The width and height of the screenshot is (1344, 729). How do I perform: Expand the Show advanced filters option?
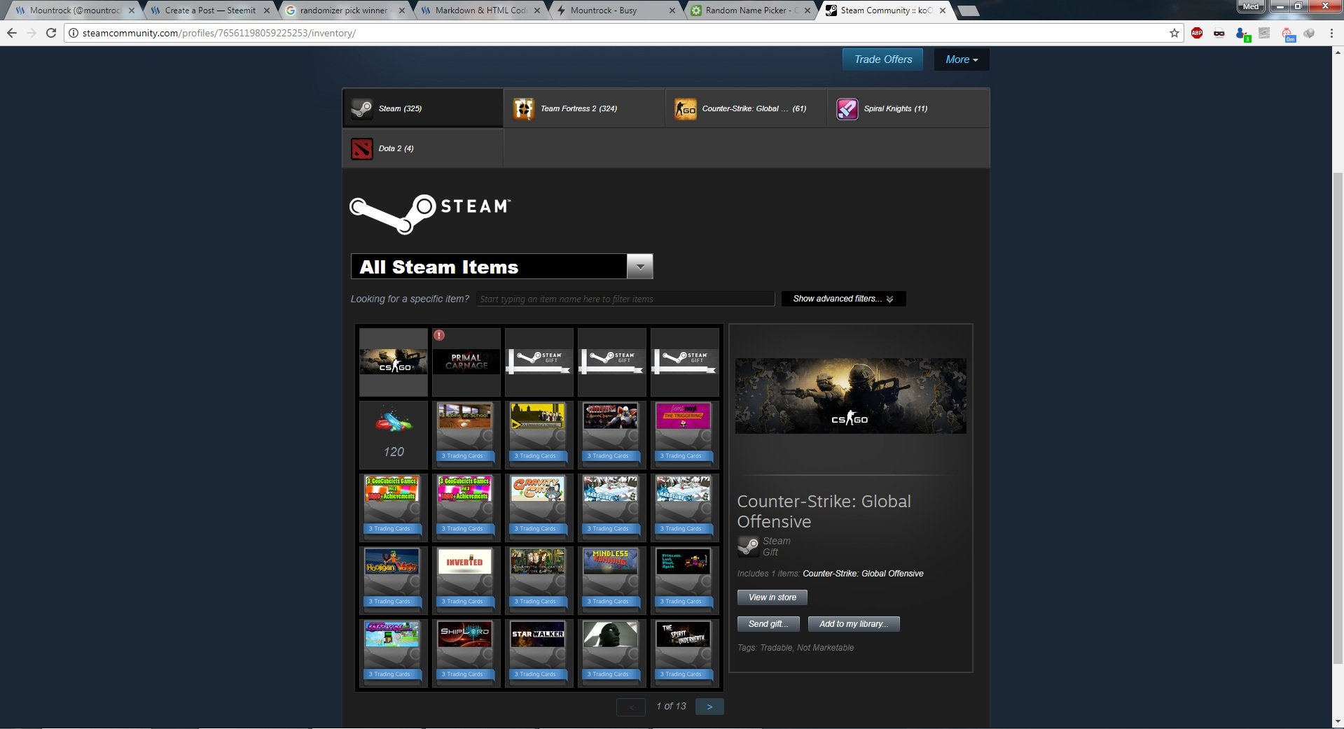coord(843,299)
